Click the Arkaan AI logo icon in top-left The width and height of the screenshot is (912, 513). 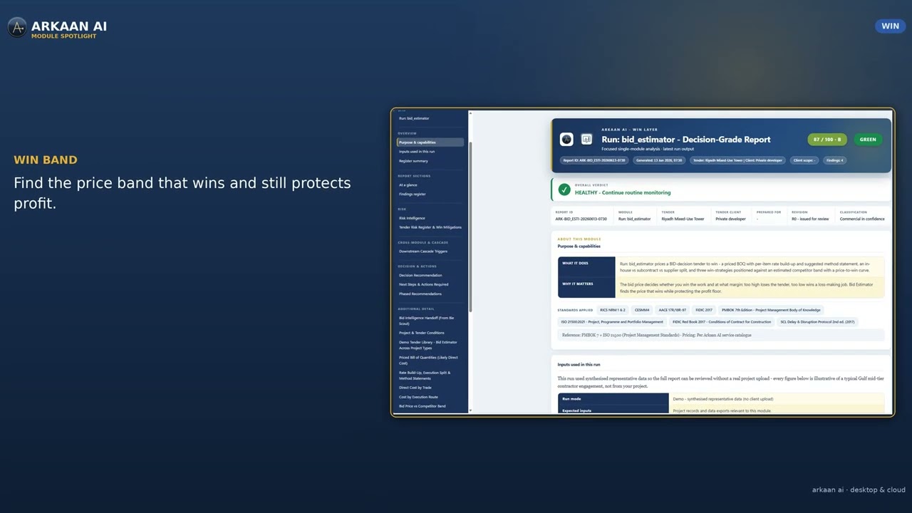point(17,28)
